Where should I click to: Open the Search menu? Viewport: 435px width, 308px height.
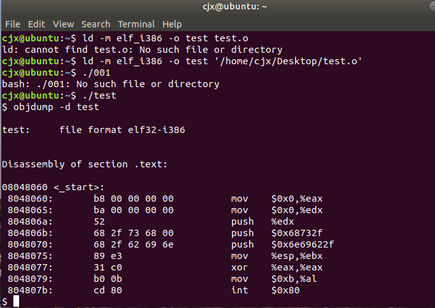[x=96, y=24]
